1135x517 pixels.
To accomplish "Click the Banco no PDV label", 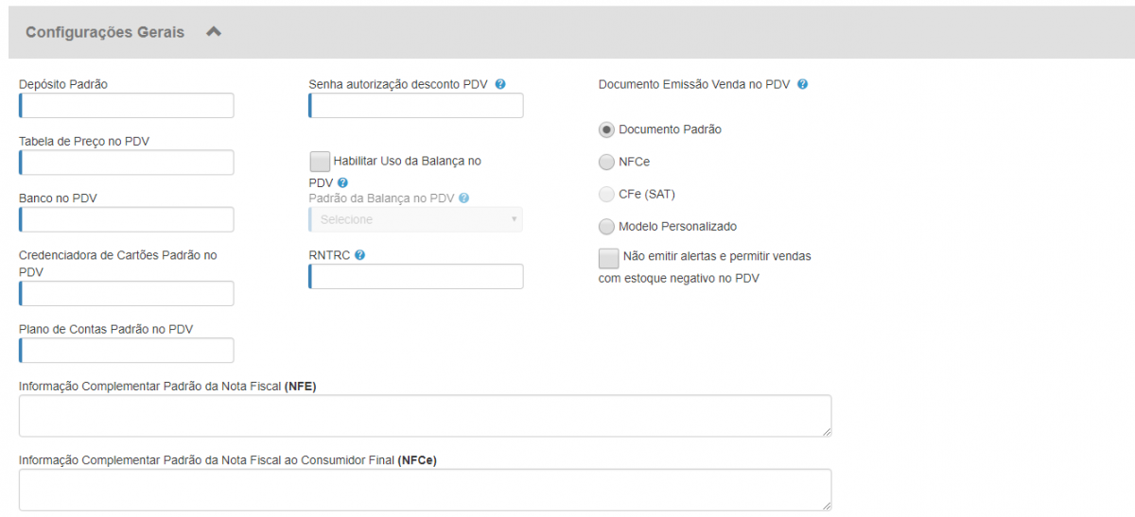I will point(58,198).
